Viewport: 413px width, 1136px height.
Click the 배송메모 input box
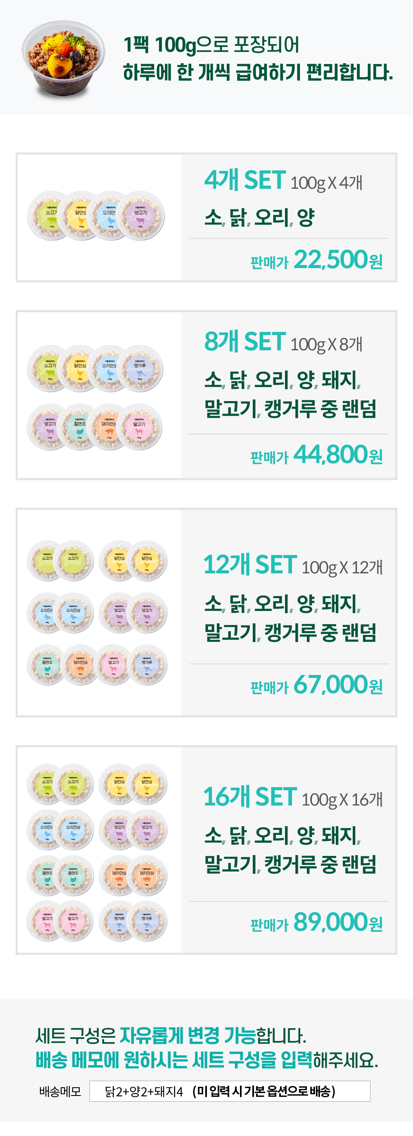229,1091
